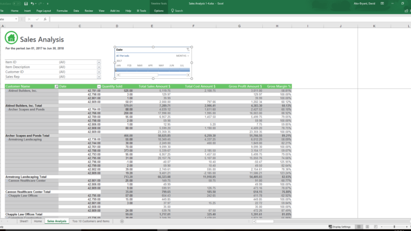This screenshot has width=411, height=231.
Task: Open the Customer Name filter button
Action: [x=56, y=87]
